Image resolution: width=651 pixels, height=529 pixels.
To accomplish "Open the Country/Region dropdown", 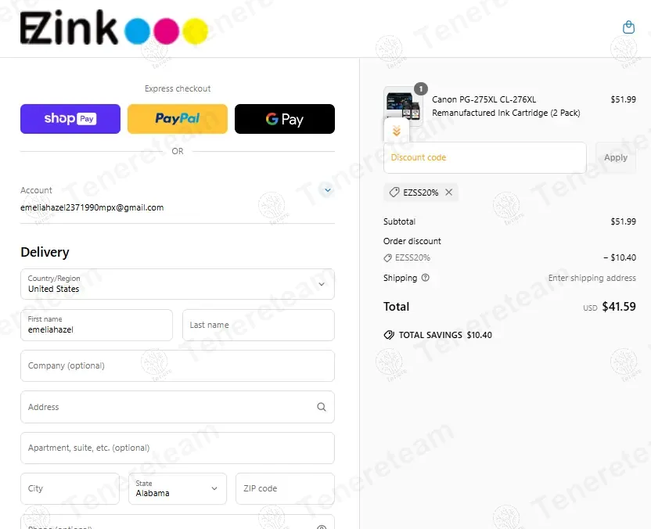I will pos(178,284).
